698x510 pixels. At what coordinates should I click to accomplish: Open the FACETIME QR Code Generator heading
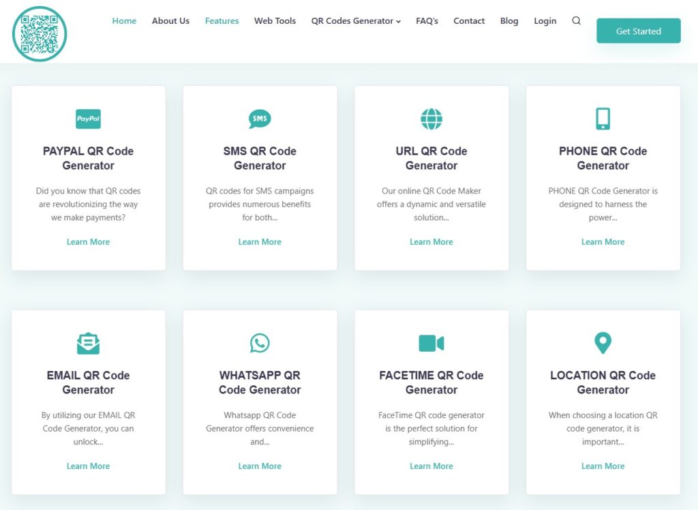pos(431,382)
